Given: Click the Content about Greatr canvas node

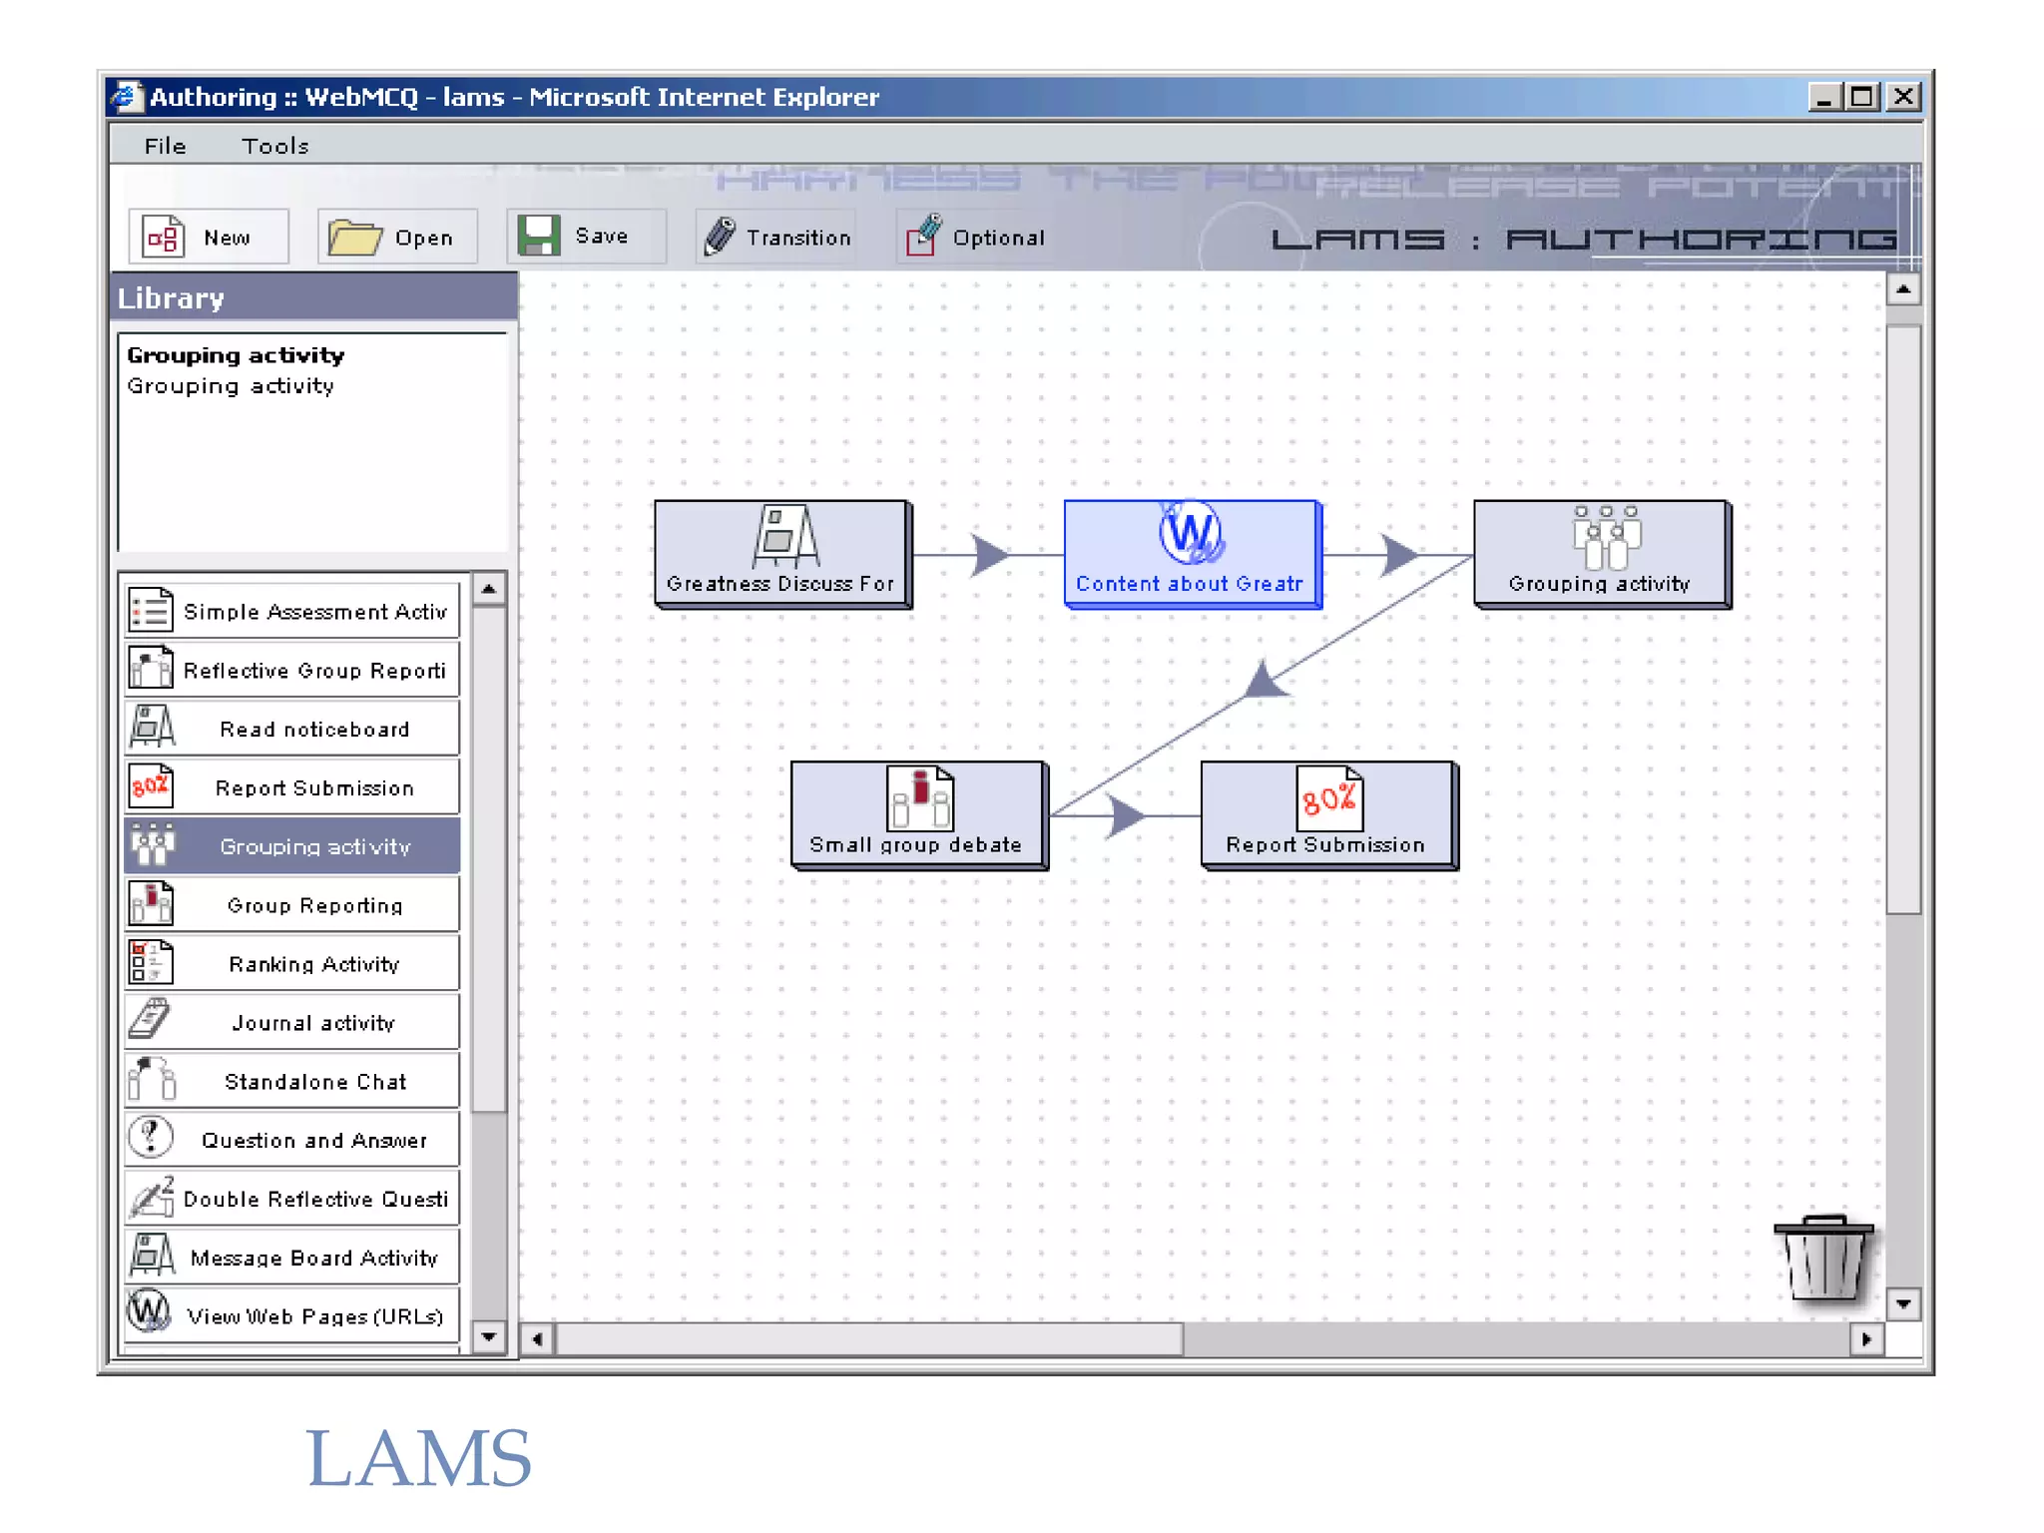Looking at the screenshot, I should click(1192, 554).
